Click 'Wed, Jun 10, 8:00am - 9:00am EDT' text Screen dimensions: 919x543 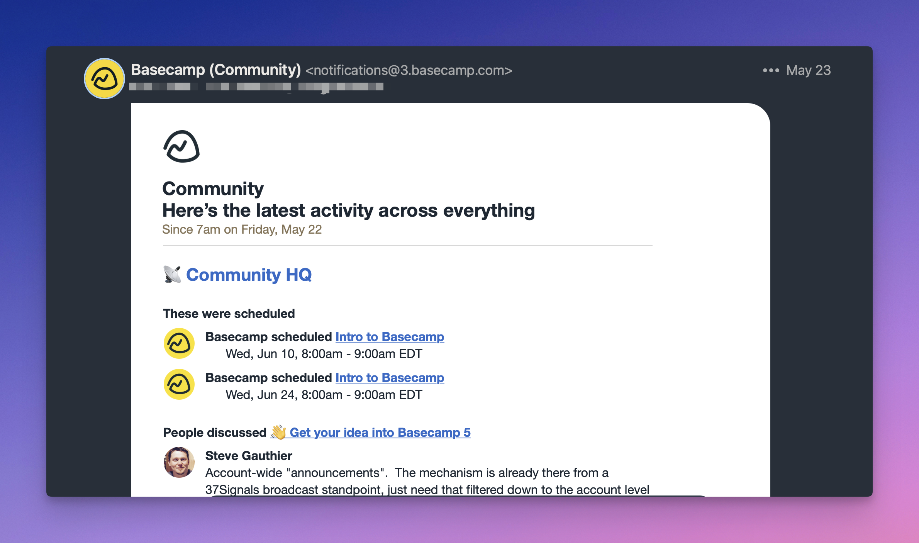[x=324, y=354]
